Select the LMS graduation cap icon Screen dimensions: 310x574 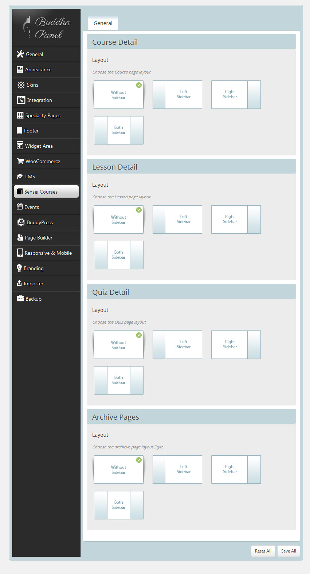pyautogui.click(x=20, y=177)
